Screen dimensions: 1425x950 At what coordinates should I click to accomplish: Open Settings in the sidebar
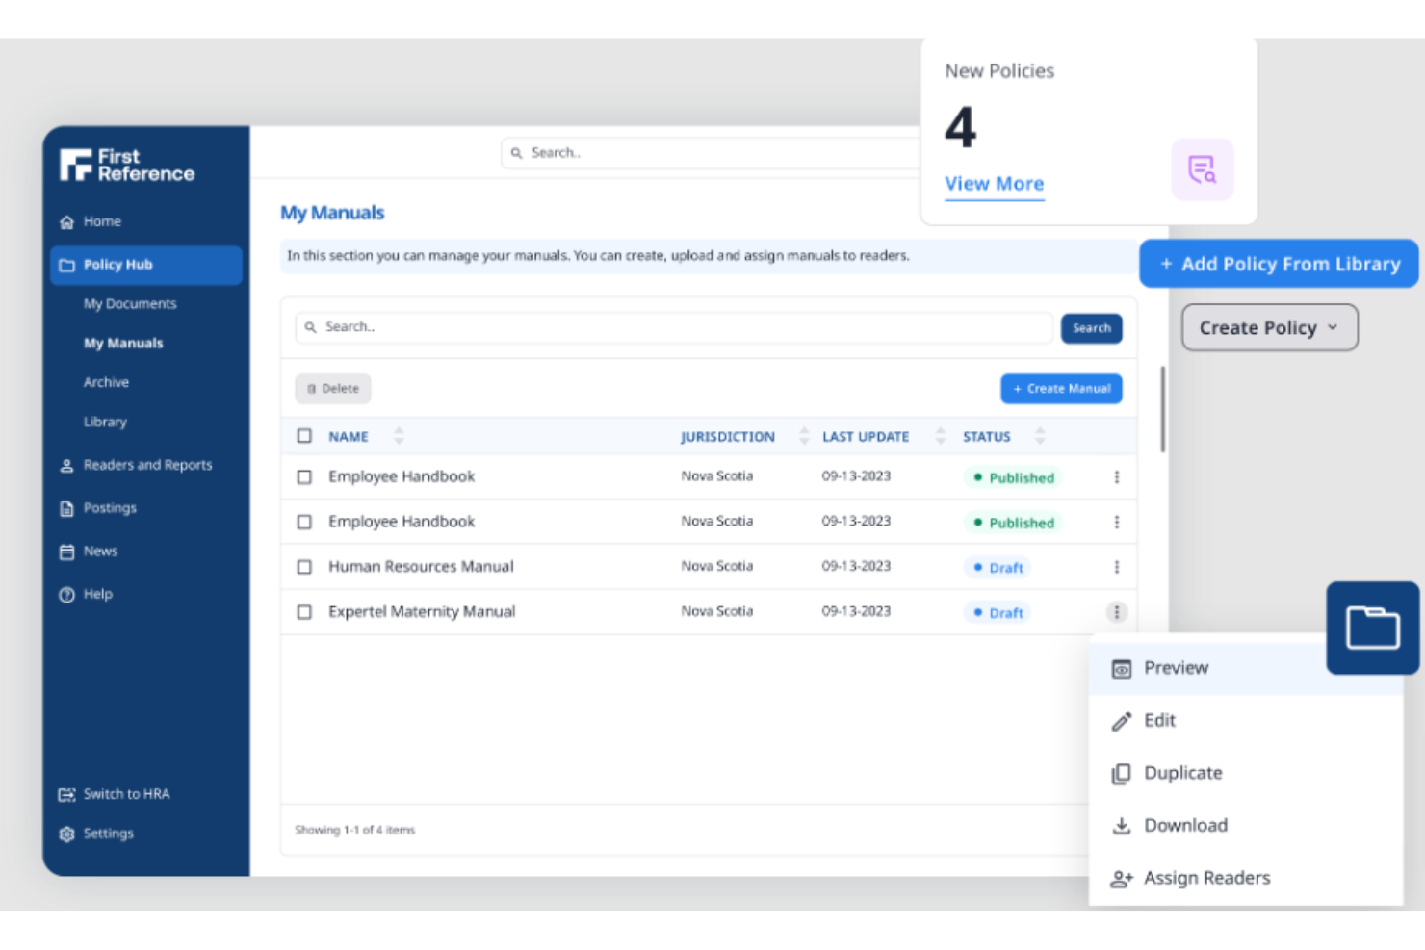[x=65, y=833]
